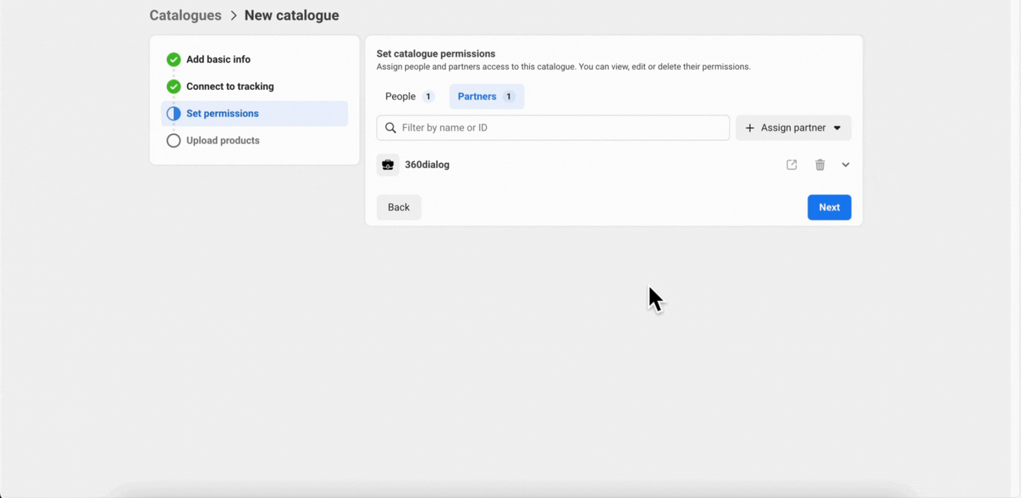
Task: Proceed with the Next button
Action: click(829, 207)
